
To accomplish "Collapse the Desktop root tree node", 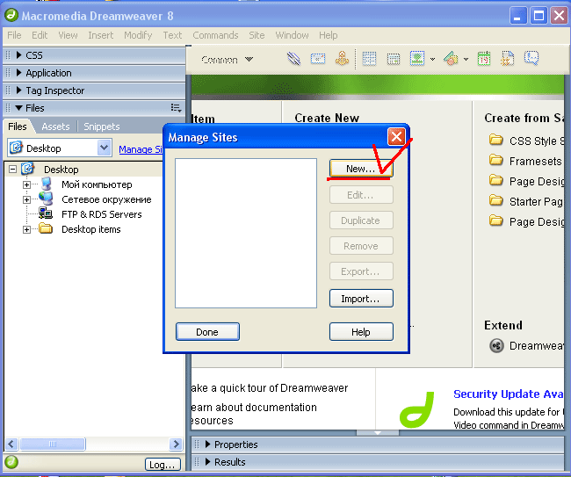I will 13,169.
